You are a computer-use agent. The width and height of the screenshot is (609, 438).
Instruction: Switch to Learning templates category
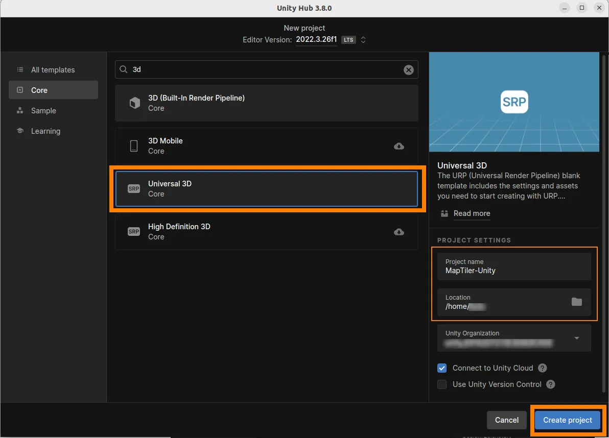53,131
